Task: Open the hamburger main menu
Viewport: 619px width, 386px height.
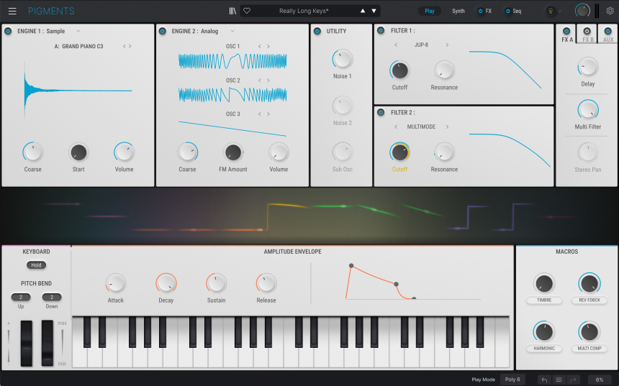Action: tap(12, 11)
